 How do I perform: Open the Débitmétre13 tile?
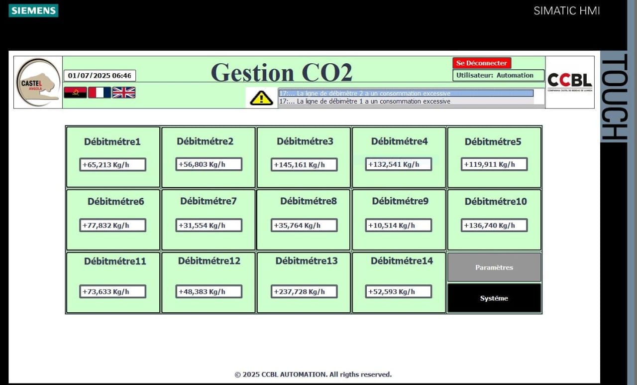click(304, 282)
